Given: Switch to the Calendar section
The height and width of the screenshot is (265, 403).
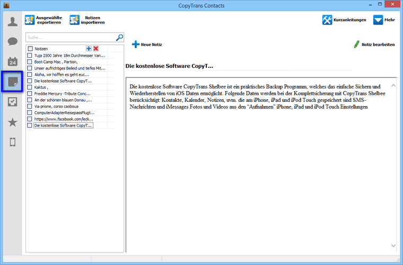Looking at the screenshot, I should (x=13, y=61).
